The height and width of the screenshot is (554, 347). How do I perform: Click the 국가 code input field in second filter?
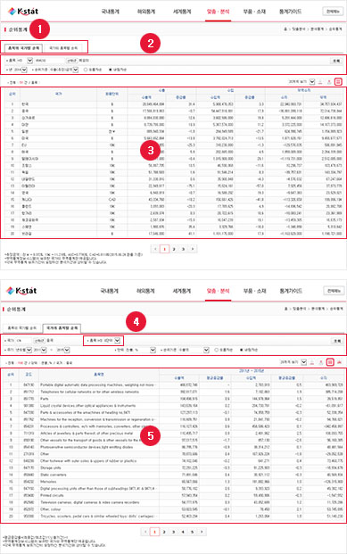[x=23, y=341]
